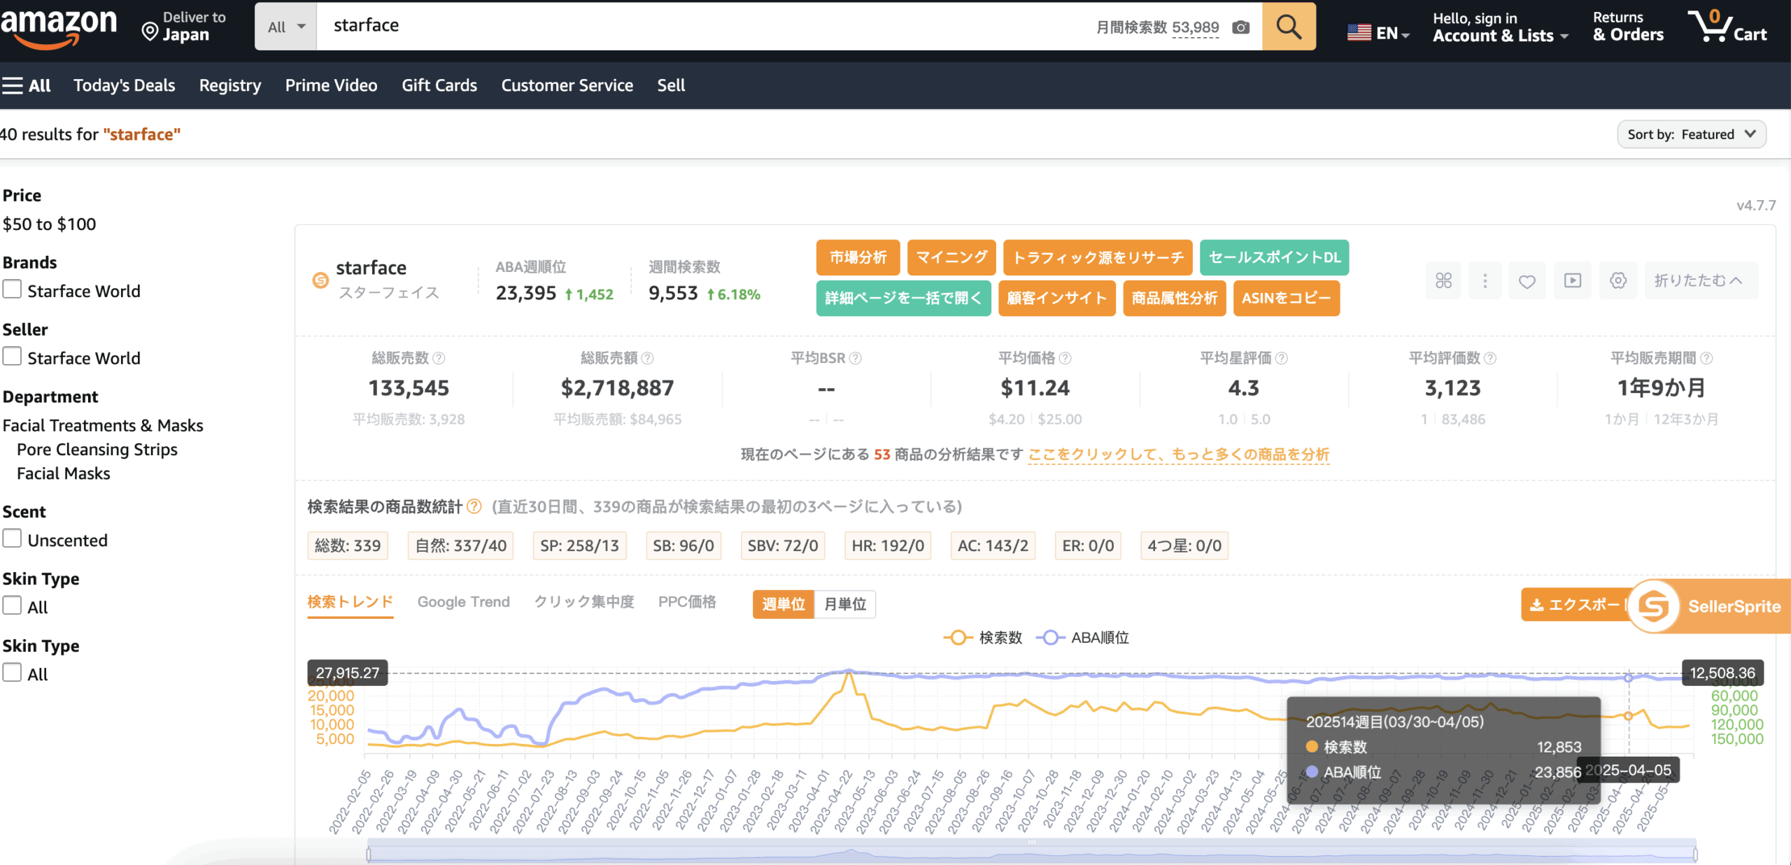Click トラフィック源をリサーチ button
The height and width of the screenshot is (865, 1791).
[1098, 258]
